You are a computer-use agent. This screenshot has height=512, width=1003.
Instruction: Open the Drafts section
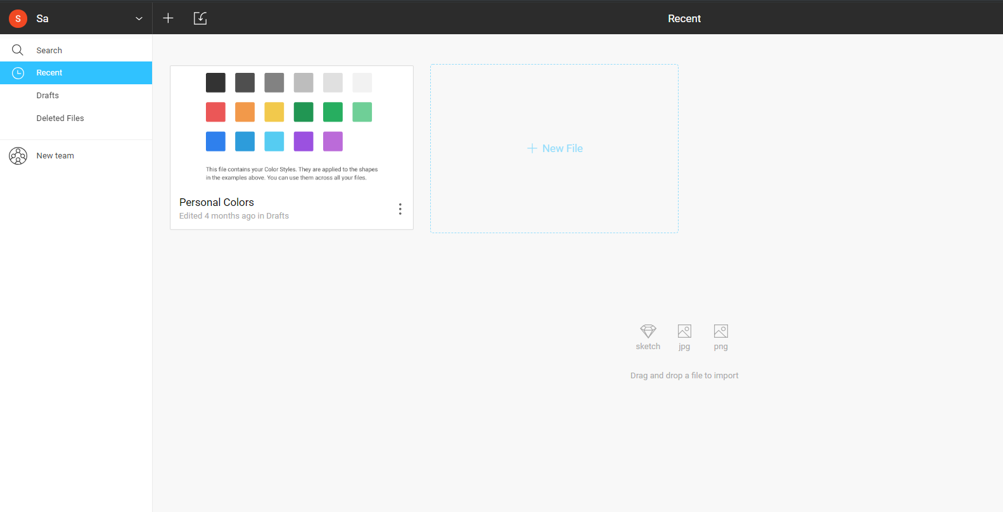(48, 96)
